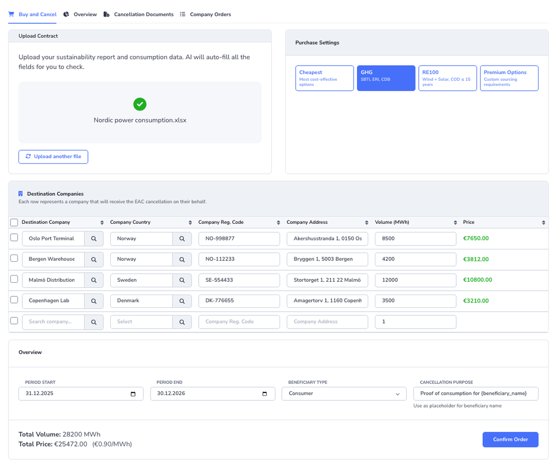Edit the Cancellation Purpose field

click(476, 394)
